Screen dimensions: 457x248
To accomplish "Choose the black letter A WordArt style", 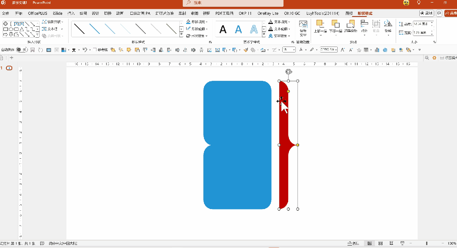I will coord(223,29).
